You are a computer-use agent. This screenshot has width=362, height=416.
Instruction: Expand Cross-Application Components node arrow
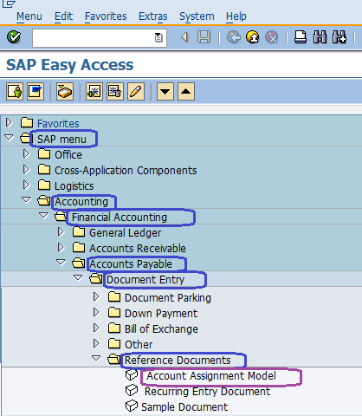[x=26, y=169]
